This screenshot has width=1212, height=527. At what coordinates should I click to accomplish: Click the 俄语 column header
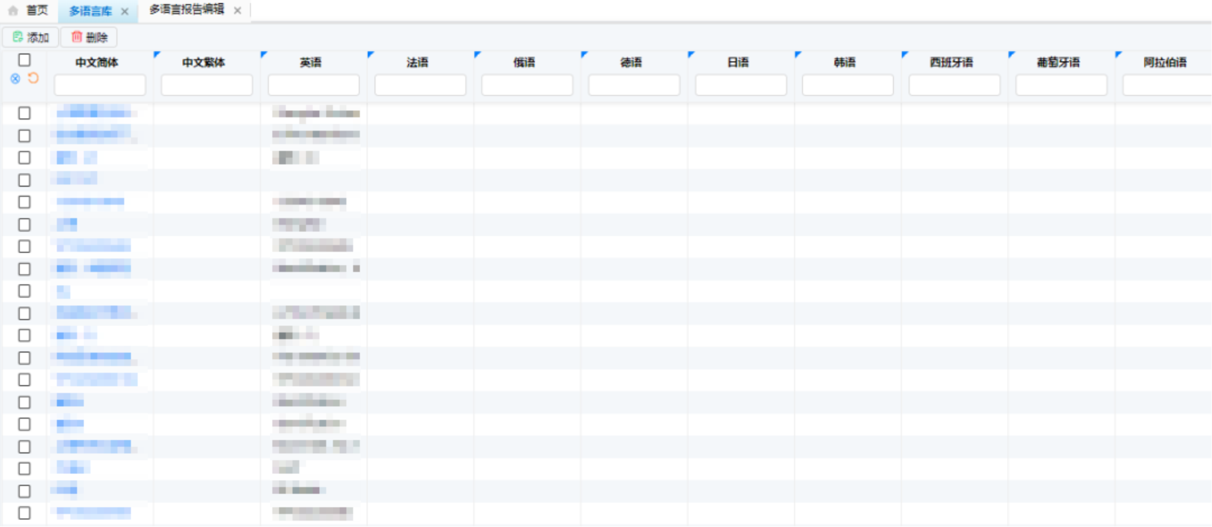point(524,63)
